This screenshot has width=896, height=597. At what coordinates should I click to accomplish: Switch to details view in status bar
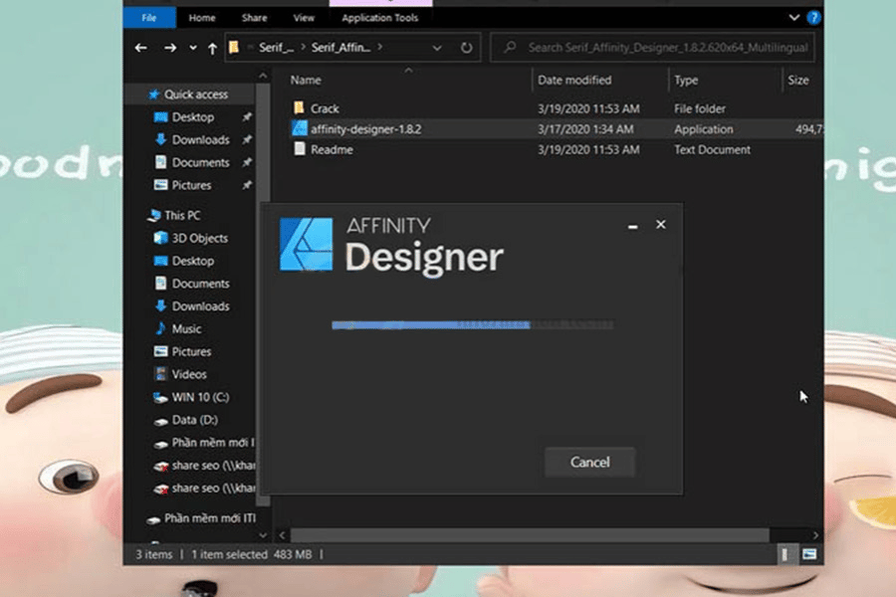pos(785,553)
